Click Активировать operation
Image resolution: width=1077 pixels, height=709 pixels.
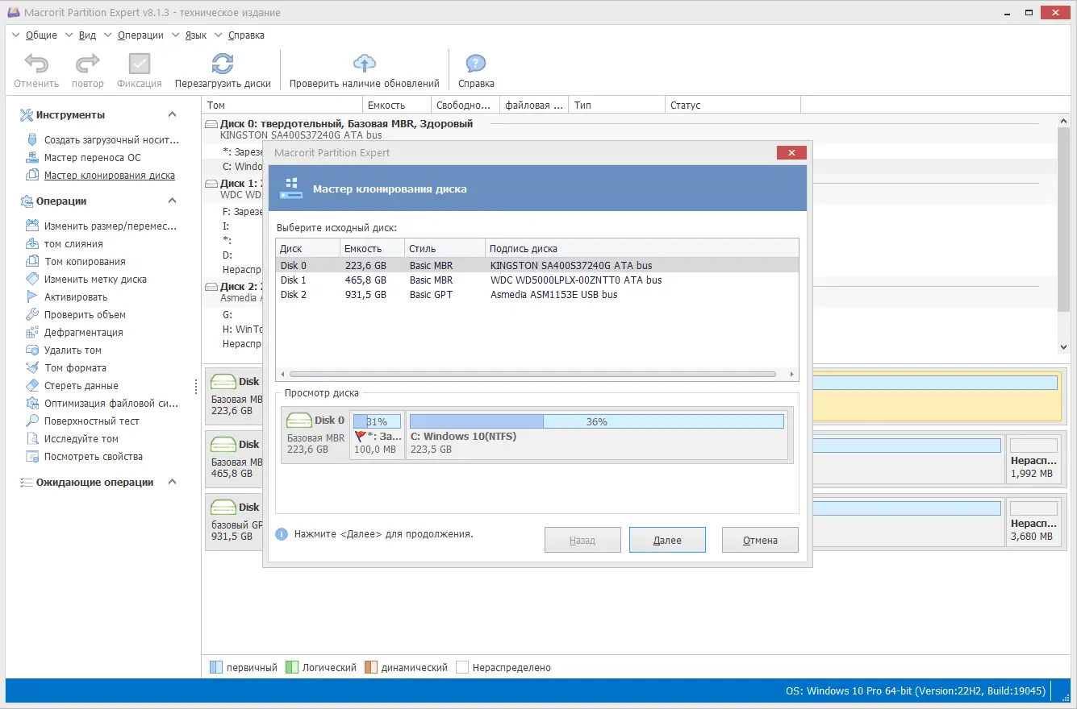tap(66, 297)
